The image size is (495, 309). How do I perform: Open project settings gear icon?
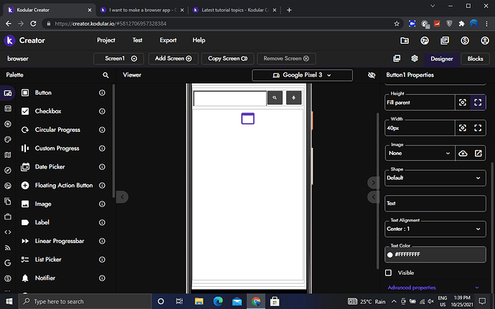415,58
